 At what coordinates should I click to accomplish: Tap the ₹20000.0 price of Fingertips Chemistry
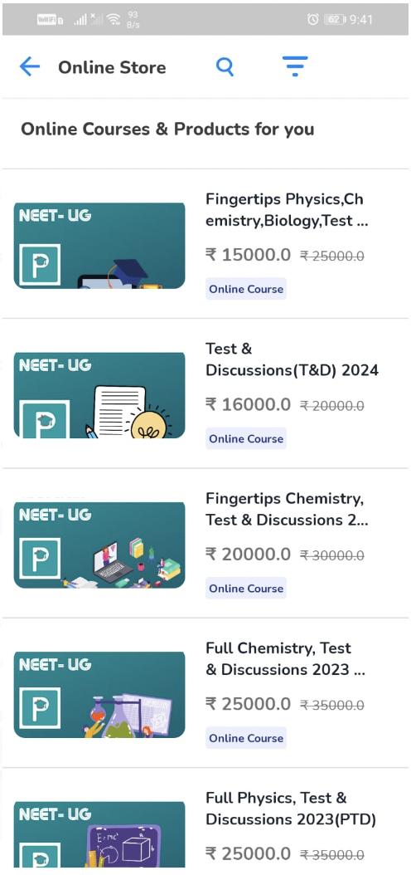248,554
